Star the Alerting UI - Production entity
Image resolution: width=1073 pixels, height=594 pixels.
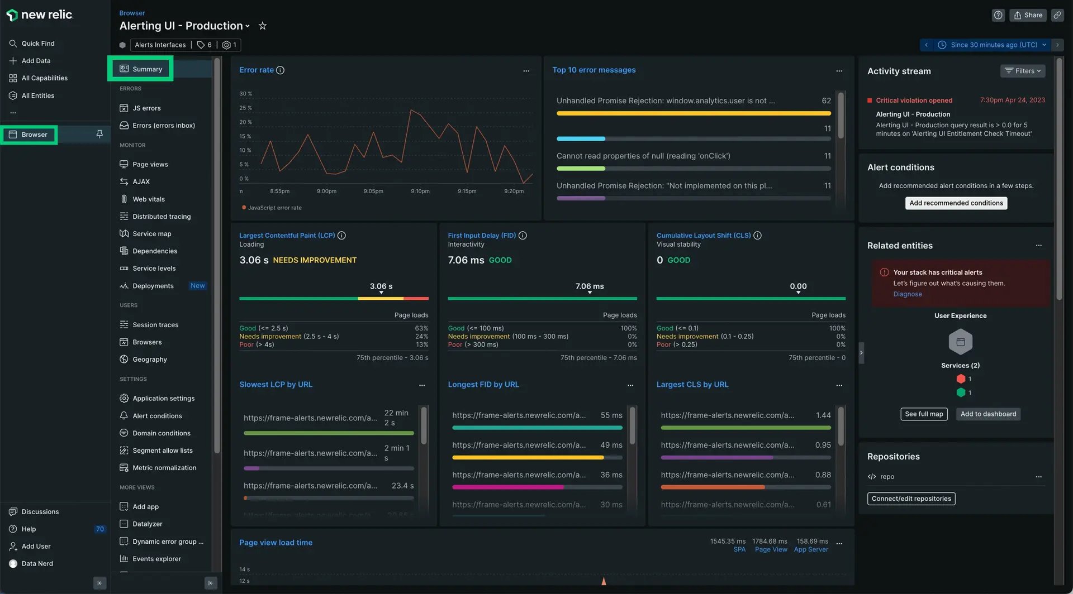click(x=262, y=26)
